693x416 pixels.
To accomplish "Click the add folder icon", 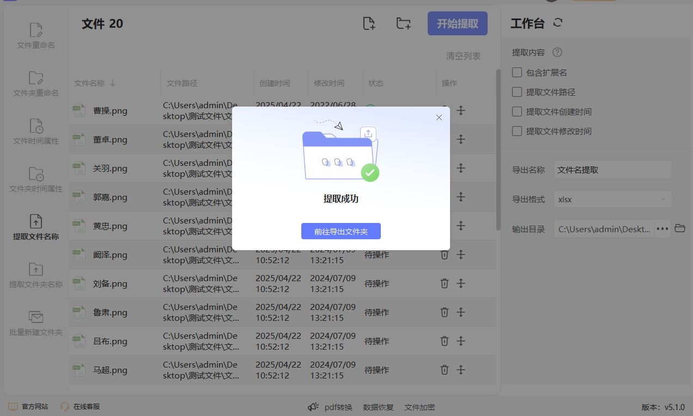I will click(403, 23).
